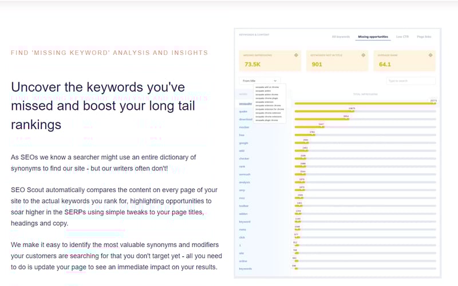
Task: Select the 64.1 average rank card
Action: [404, 61]
